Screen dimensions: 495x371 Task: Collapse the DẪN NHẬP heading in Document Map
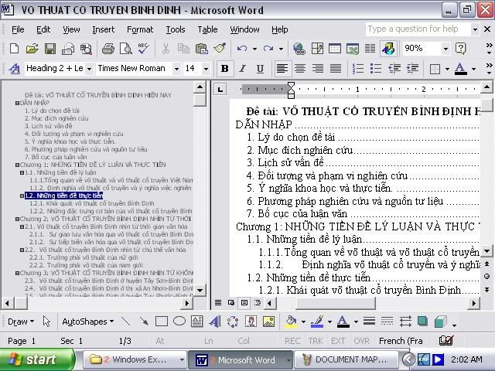(x=17, y=102)
